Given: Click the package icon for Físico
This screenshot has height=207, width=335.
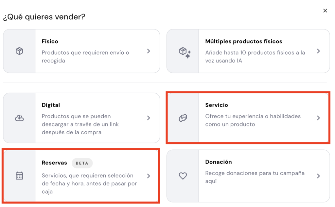Looking at the screenshot, I should click(19, 51).
